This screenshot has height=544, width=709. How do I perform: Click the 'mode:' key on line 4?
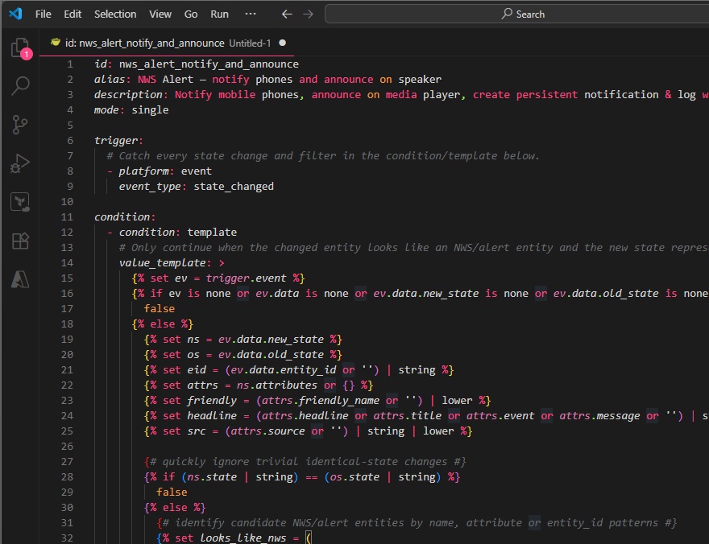[x=110, y=109]
